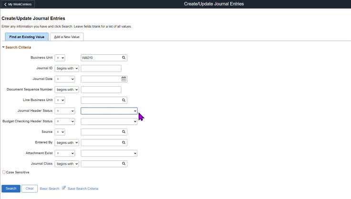Open Line Business Unit lookup magnifier
The width and height of the screenshot is (351, 199).
click(x=124, y=100)
